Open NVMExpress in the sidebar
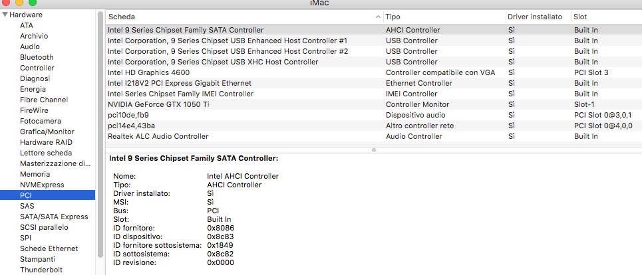The image size is (642, 275). tap(42, 185)
